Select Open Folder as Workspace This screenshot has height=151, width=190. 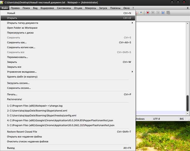click(68, 28)
